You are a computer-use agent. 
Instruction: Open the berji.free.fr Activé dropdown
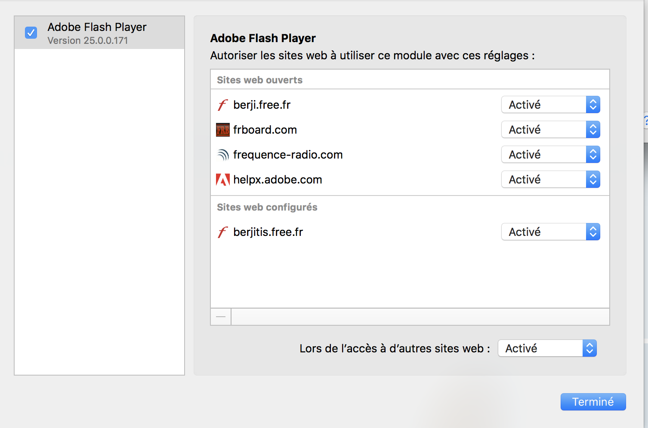[x=550, y=105]
